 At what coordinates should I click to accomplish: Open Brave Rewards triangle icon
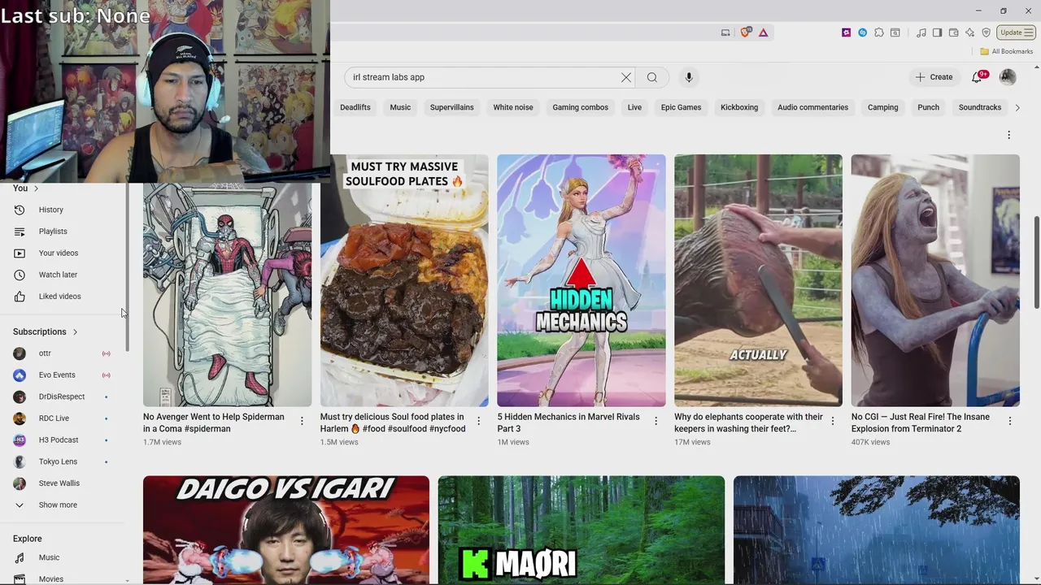pos(763,32)
